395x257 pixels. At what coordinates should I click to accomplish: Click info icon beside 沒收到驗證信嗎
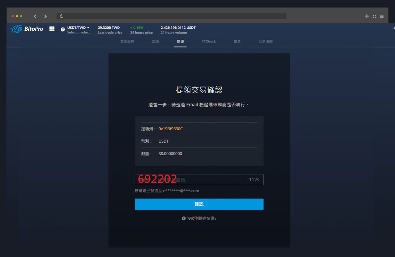click(184, 218)
